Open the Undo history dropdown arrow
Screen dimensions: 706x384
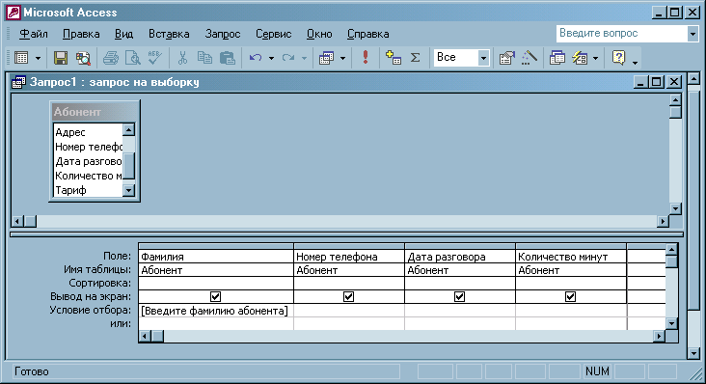271,58
